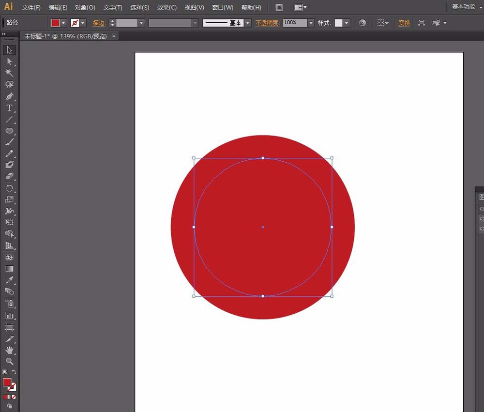The width and height of the screenshot is (484, 412).
Task: Click the 不透明度 opacity link
Action: click(267, 23)
